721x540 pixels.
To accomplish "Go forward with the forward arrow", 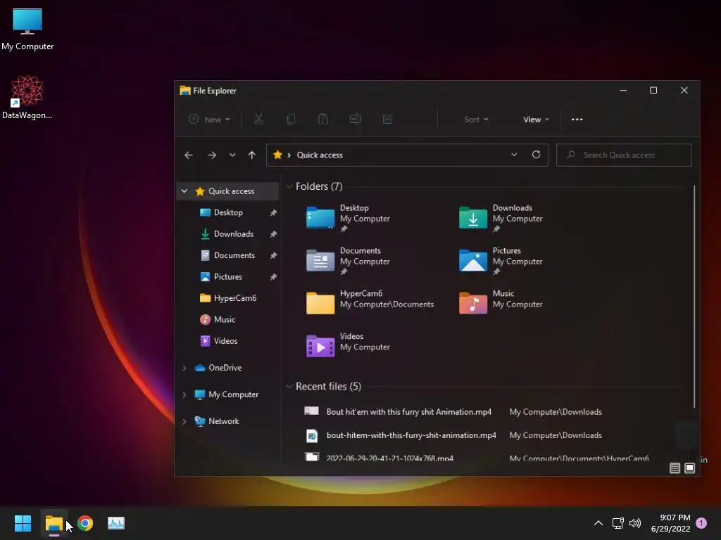I will point(211,155).
